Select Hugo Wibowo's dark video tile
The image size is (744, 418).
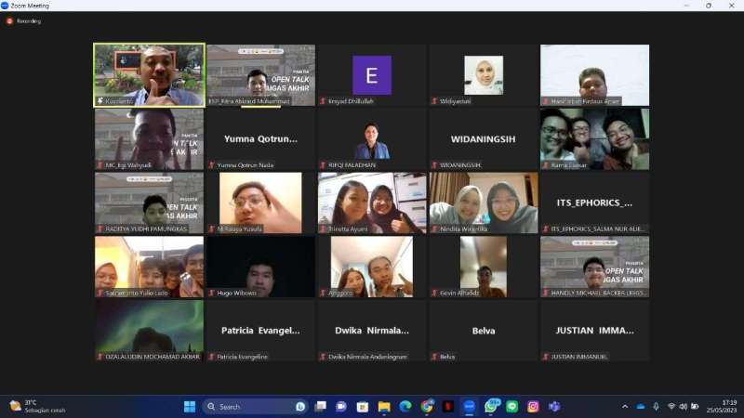[260, 267]
